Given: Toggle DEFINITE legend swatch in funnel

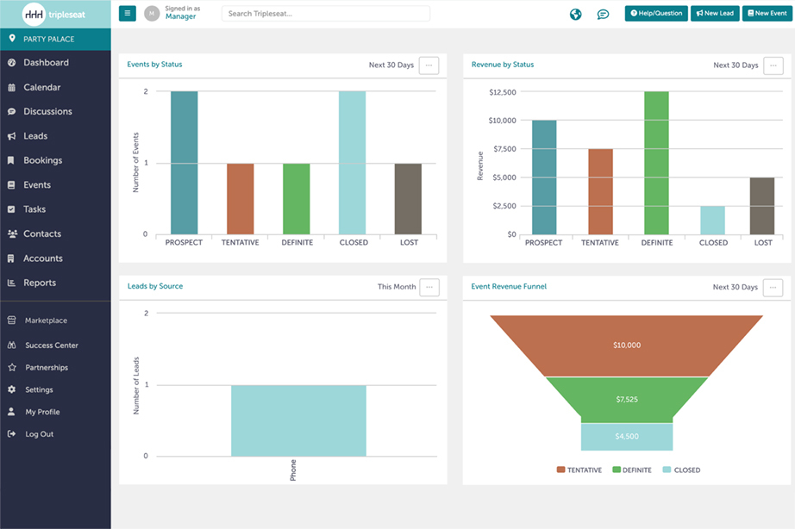Looking at the screenshot, I should (x=617, y=470).
